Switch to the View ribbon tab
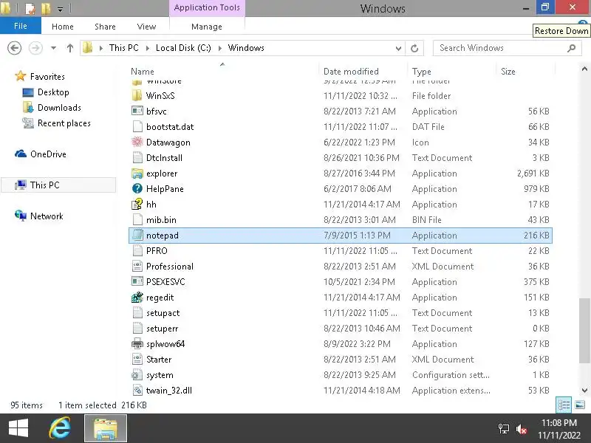This screenshot has height=443, width=591. (x=146, y=27)
